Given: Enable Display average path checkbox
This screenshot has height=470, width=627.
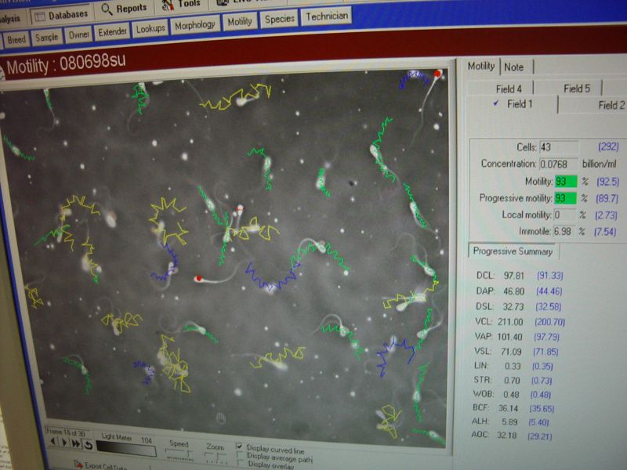Looking at the screenshot, I should pos(241,455).
